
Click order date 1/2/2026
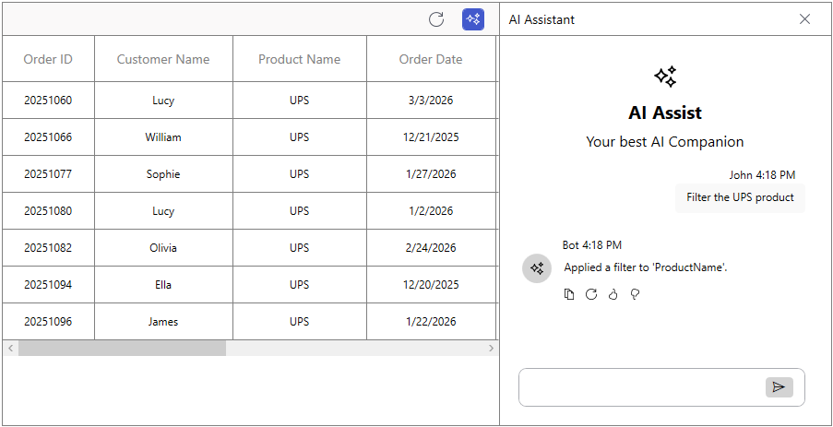point(431,211)
